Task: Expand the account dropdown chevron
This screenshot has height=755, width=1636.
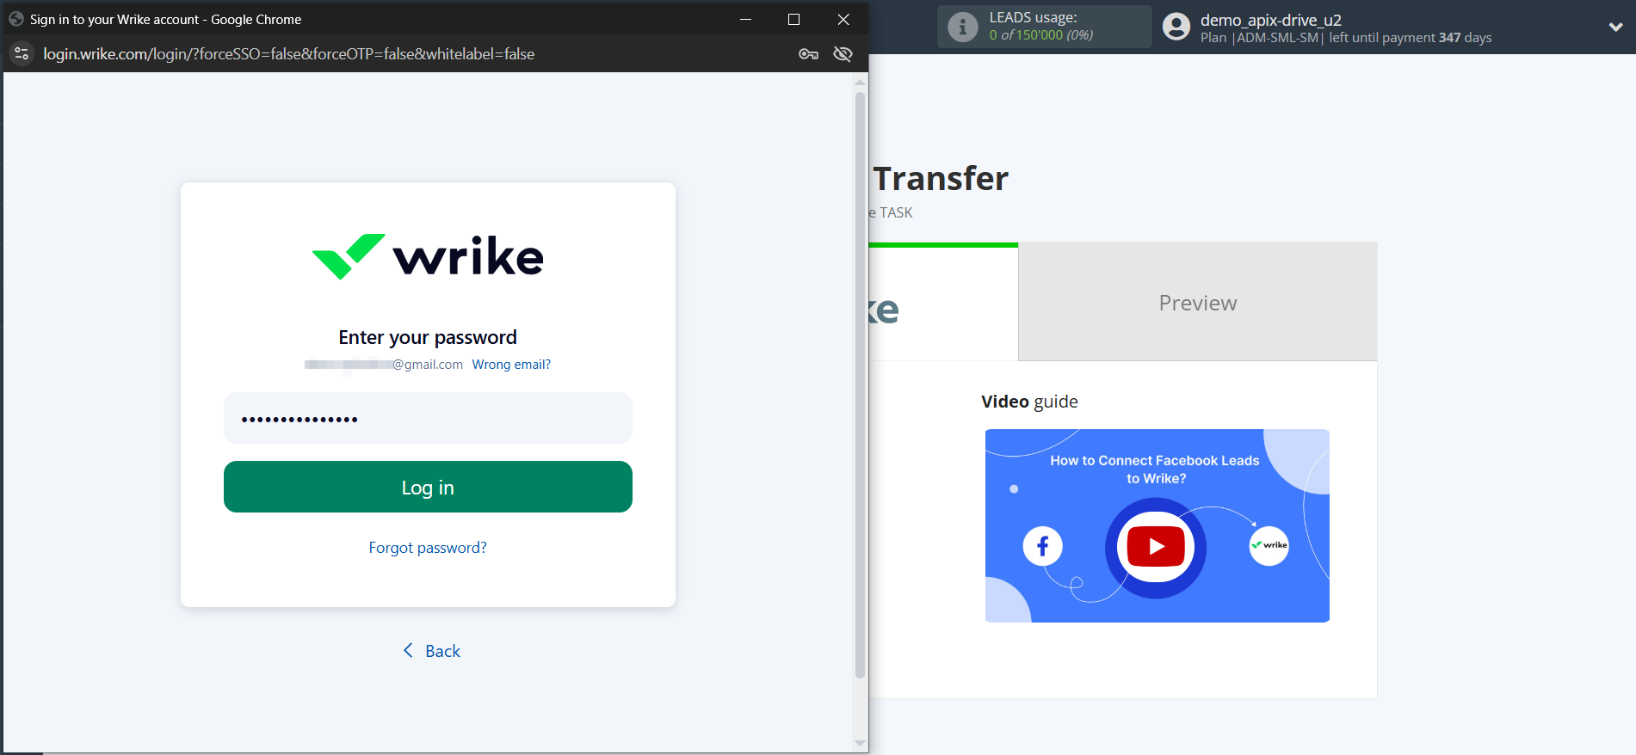Action: pos(1615,28)
